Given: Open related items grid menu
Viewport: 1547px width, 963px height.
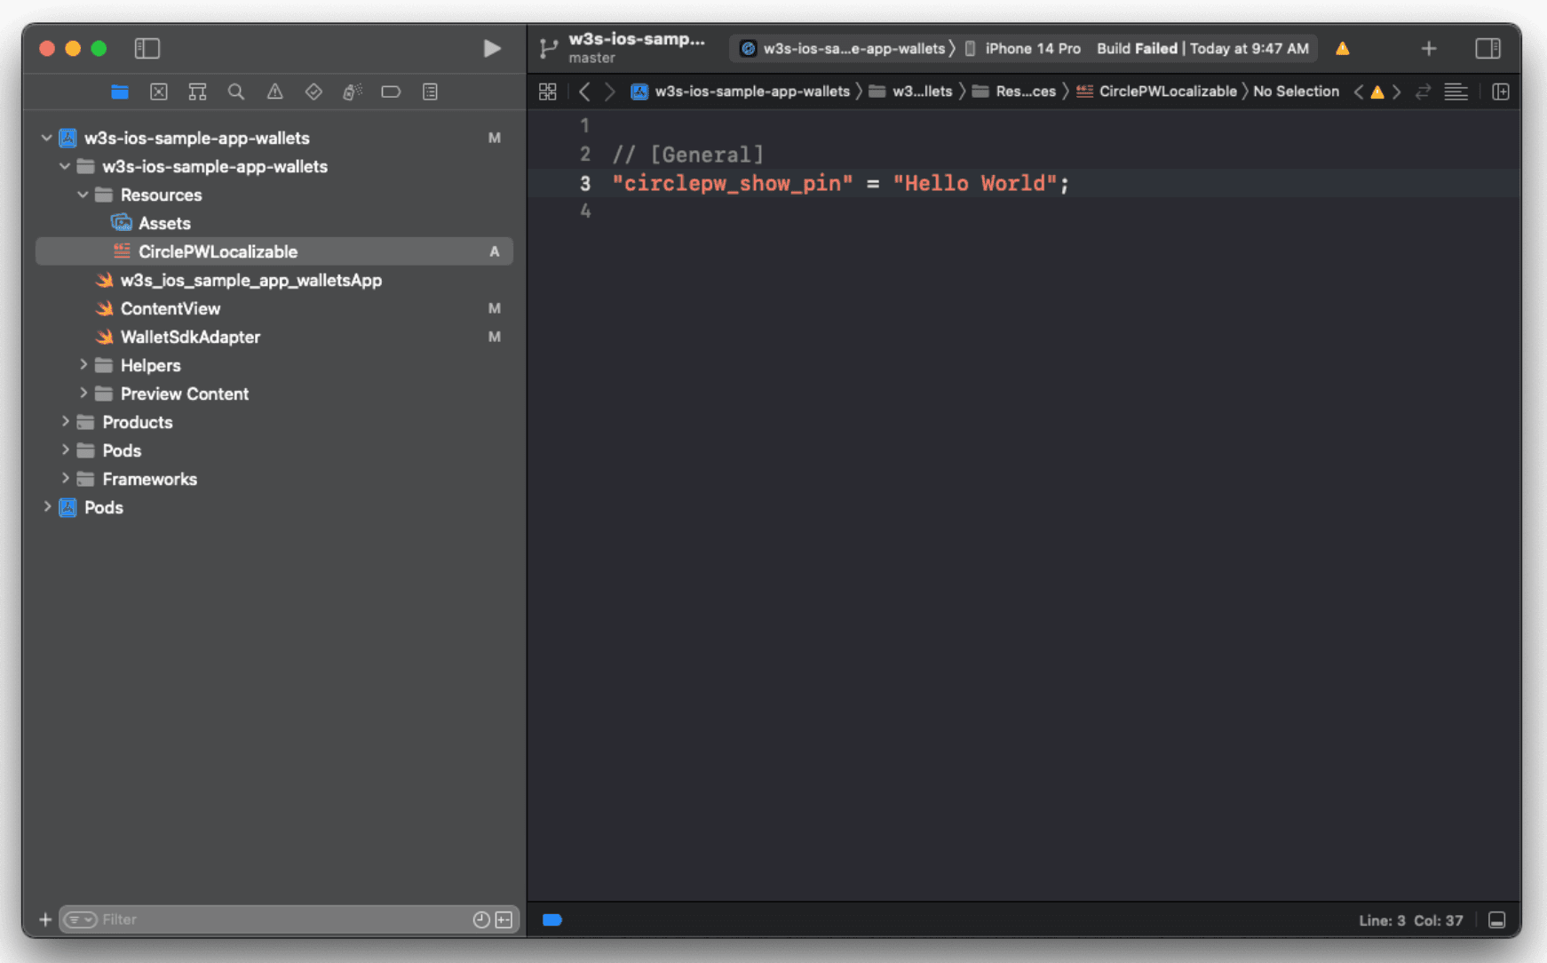Looking at the screenshot, I should (x=548, y=92).
